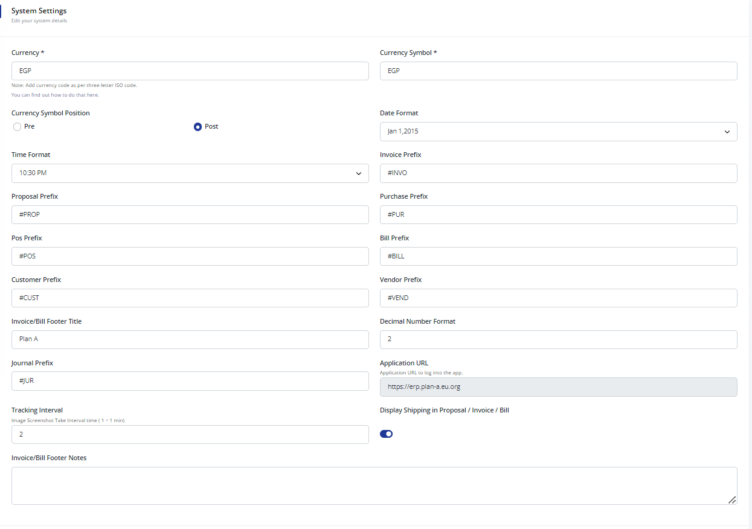The image size is (752, 529).
Task: Click the Bill Prefix field
Action: 558,257
